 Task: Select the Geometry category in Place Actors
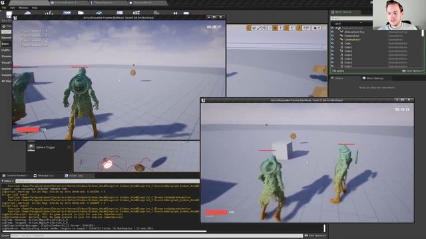(6, 69)
